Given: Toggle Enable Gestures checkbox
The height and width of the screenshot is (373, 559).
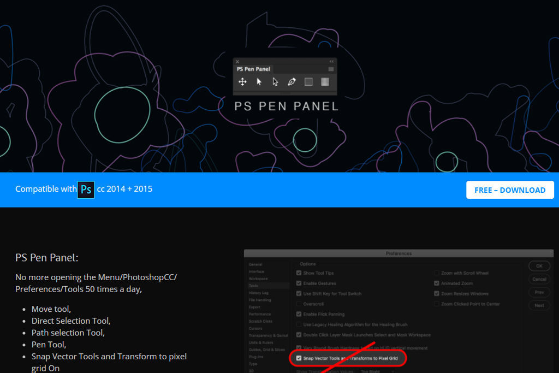Looking at the screenshot, I should tap(299, 283).
